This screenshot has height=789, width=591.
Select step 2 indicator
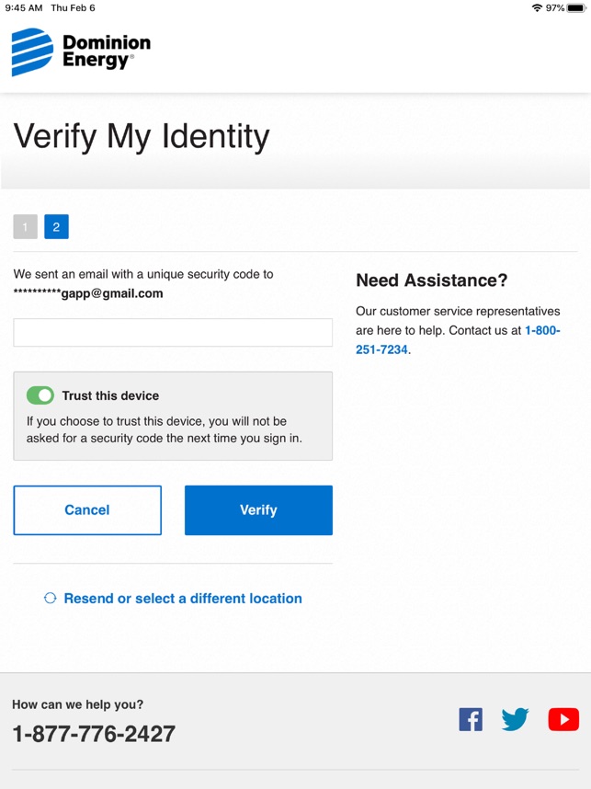pos(56,226)
